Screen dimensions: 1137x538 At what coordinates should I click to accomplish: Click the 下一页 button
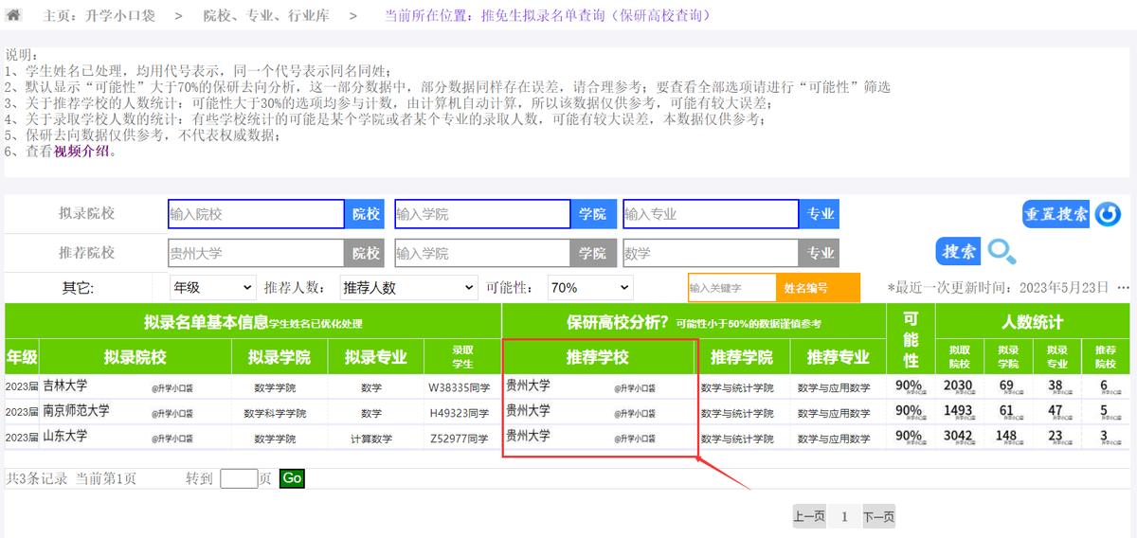[878, 517]
